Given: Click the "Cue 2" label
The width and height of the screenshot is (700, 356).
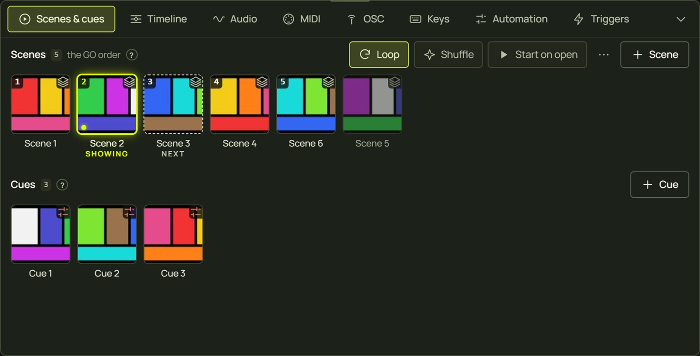Looking at the screenshot, I should [x=107, y=273].
